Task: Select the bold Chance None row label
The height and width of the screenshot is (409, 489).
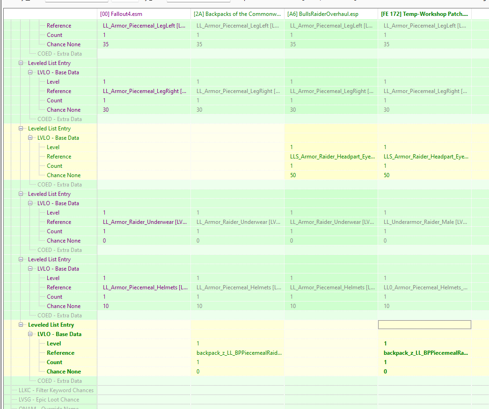Action: 64,371
